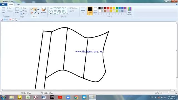Pick the red color swatch
This screenshot has height=100, width=178.
click(108, 8)
